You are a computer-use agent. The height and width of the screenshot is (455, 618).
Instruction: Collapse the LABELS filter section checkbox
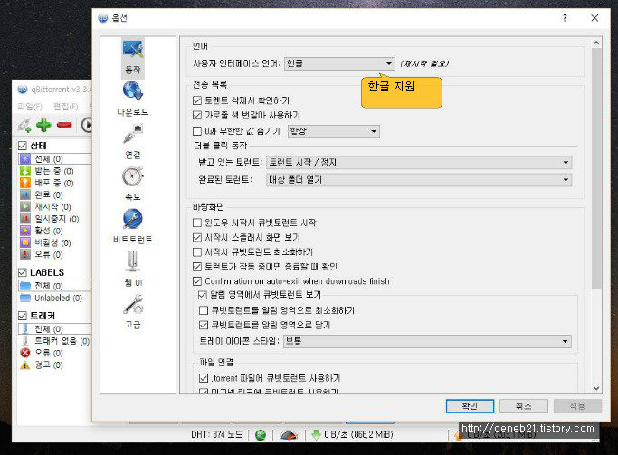[23, 272]
